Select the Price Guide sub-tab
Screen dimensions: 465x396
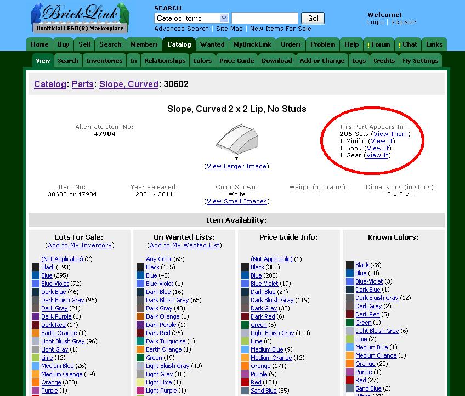point(237,60)
